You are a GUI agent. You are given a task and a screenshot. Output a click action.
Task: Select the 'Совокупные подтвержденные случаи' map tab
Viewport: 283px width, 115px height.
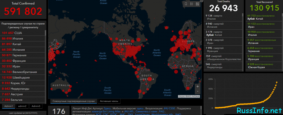pos(74,101)
